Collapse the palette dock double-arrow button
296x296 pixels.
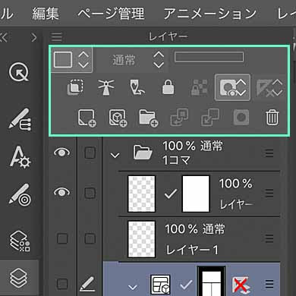(5, 37)
